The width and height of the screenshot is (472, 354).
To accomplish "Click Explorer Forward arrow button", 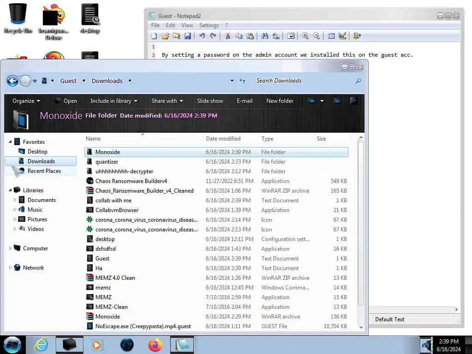I will [x=26, y=81].
